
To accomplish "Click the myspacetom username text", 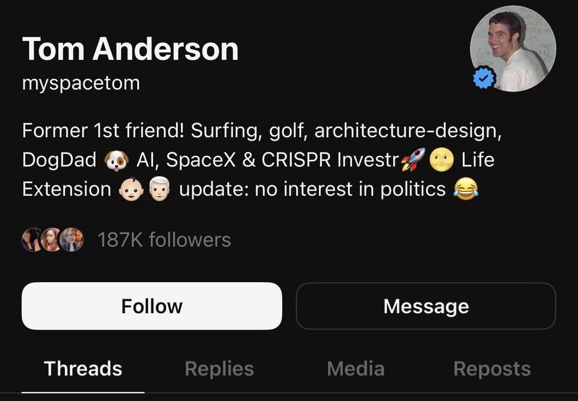I will [x=81, y=83].
